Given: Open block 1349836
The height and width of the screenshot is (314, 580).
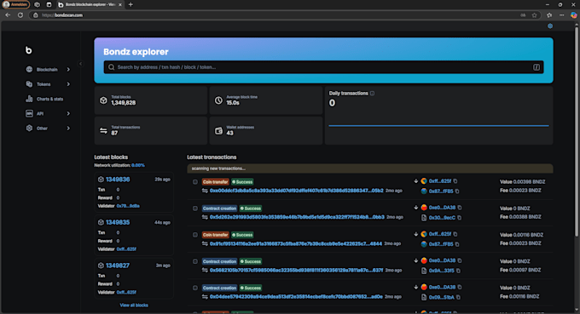Looking at the screenshot, I should [118, 180].
